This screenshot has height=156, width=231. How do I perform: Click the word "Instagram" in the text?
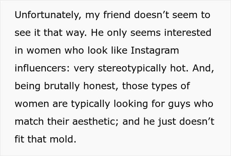(155, 51)
